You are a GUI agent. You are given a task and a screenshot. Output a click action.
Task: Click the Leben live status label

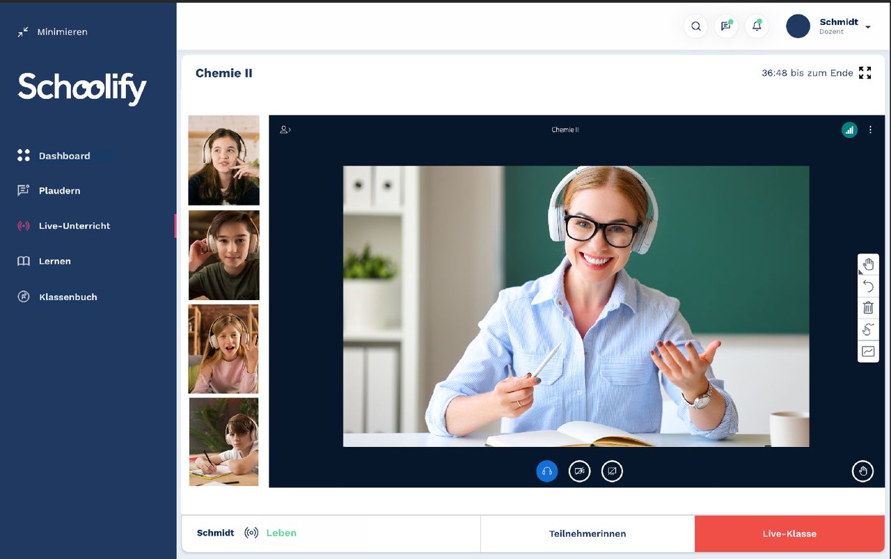click(281, 533)
